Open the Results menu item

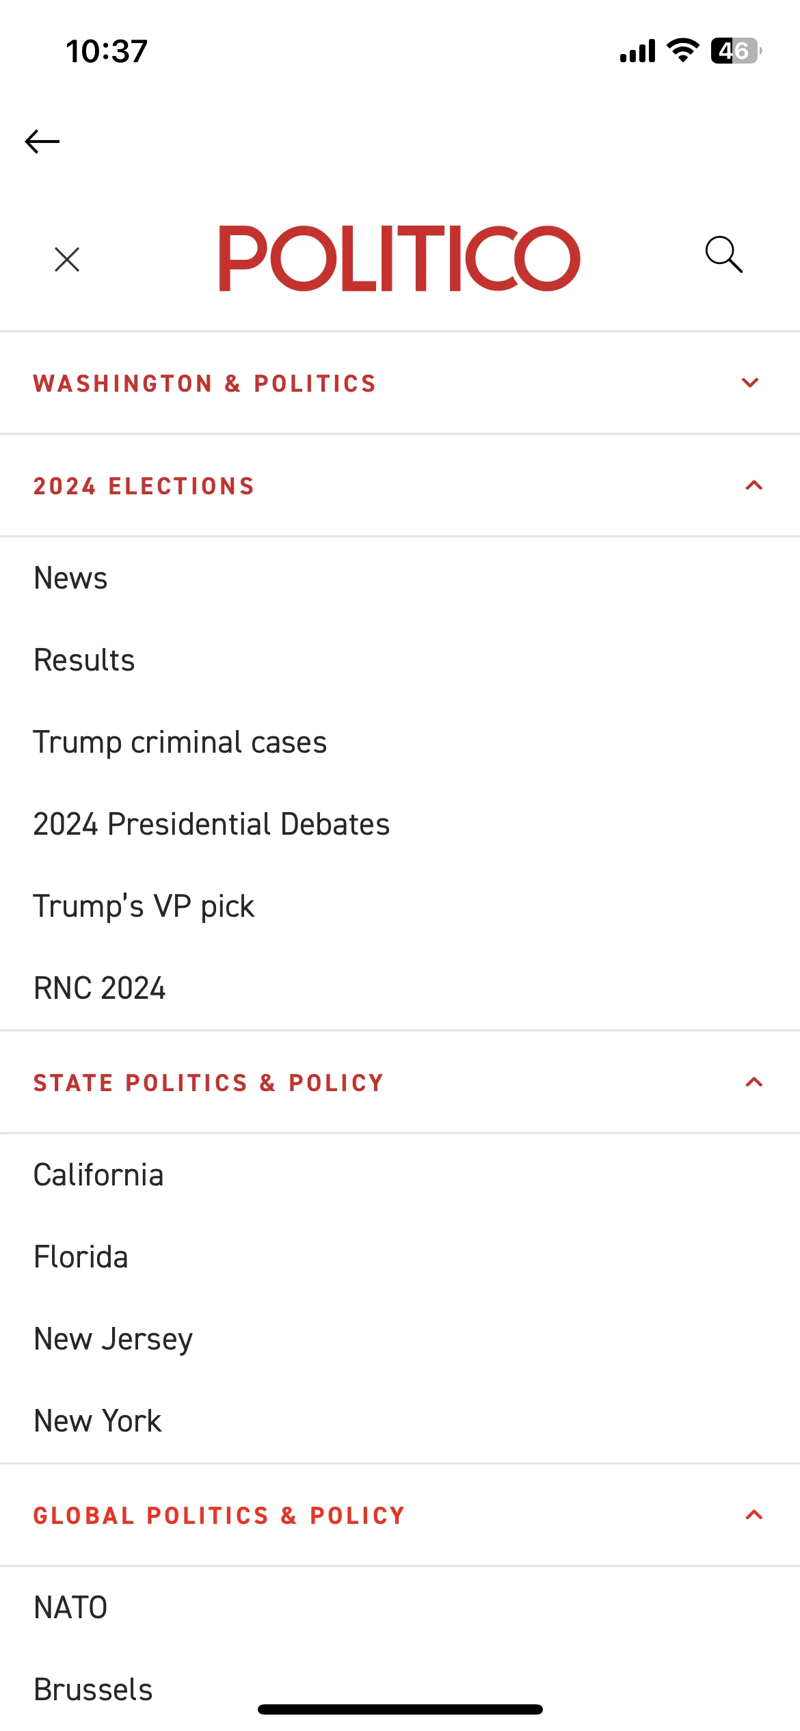pos(85,660)
